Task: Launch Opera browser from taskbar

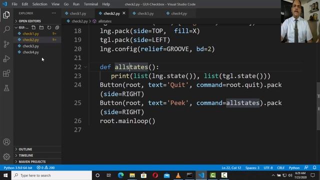Action: pos(155,175)
